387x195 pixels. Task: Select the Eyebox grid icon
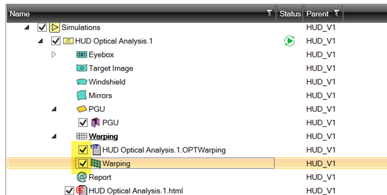click(x=82, y=55)
